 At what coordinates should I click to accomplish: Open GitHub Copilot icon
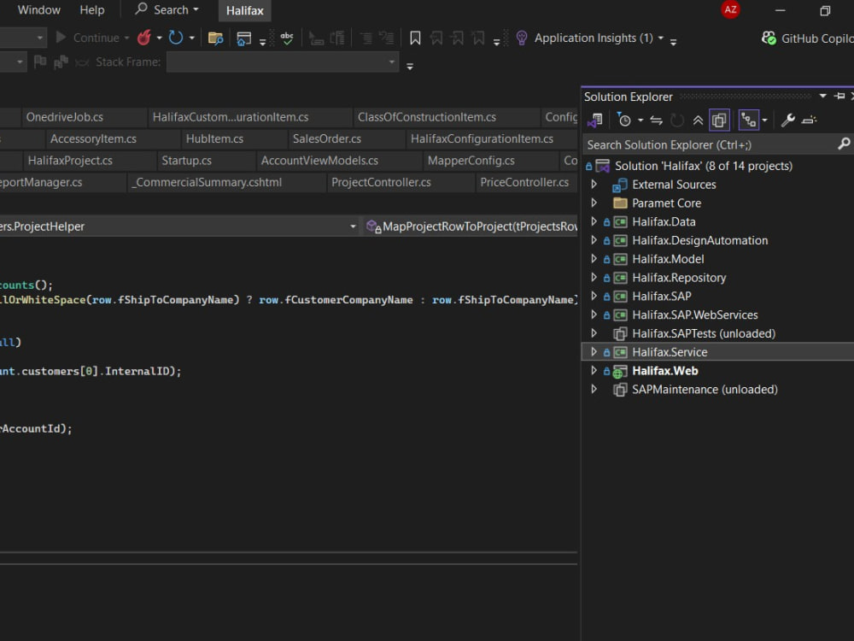click(769, 38)
